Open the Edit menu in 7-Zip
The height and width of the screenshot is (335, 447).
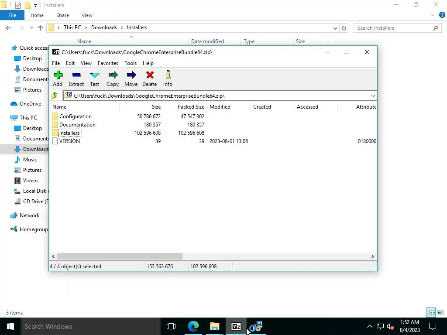tap(70, 63)
